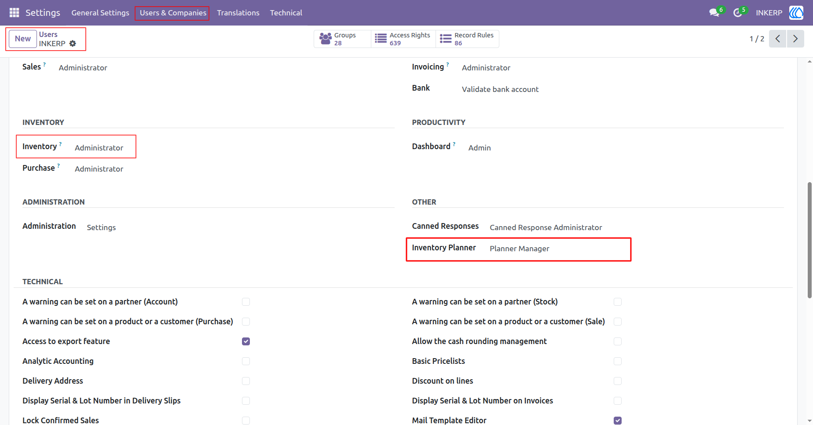Open the apps grid menu icon

[x=14, y=13]
